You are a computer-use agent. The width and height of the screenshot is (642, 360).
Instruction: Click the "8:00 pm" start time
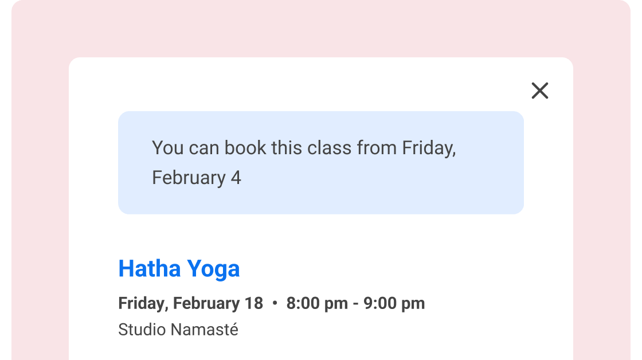(317, 303)
